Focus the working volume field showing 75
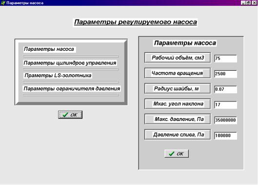The width and height of the screenshot is (258, 185). (x=226, y=59)
